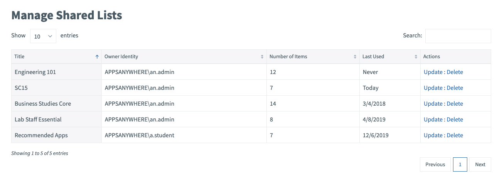
Task: Select page 1 in pagination
Action: tap(460, 165)
